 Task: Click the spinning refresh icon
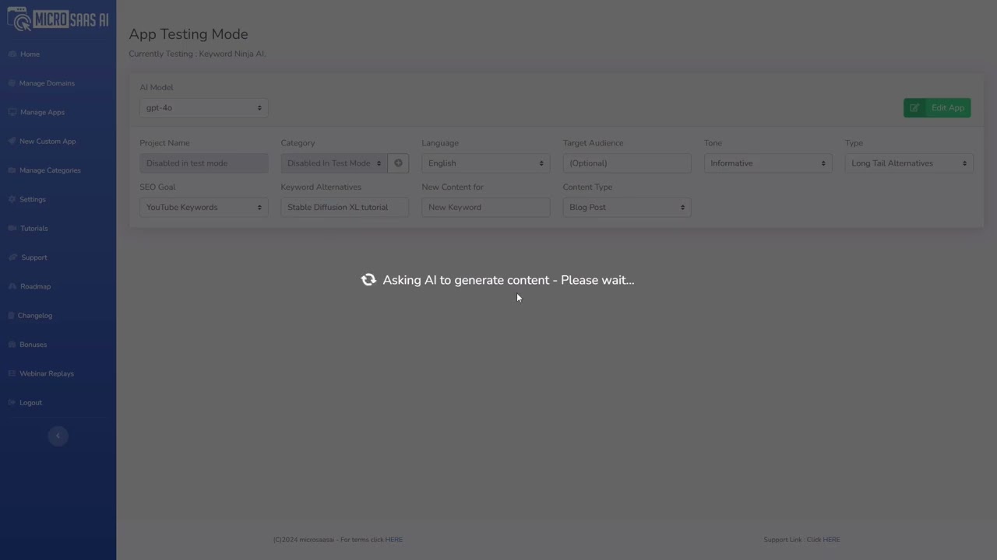click(368, 280)
